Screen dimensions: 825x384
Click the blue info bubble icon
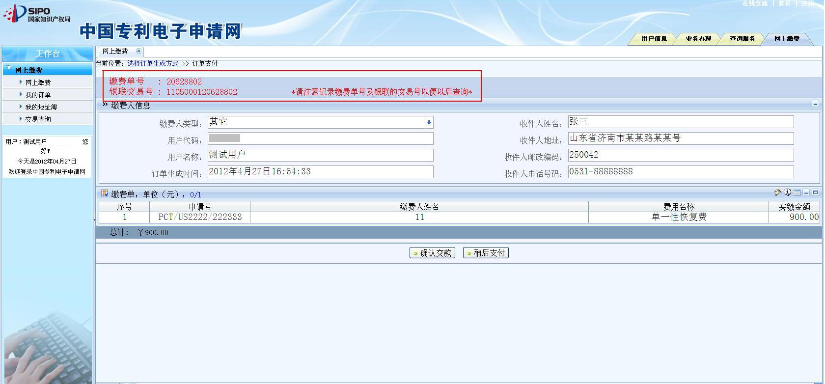tap(787, 192)
